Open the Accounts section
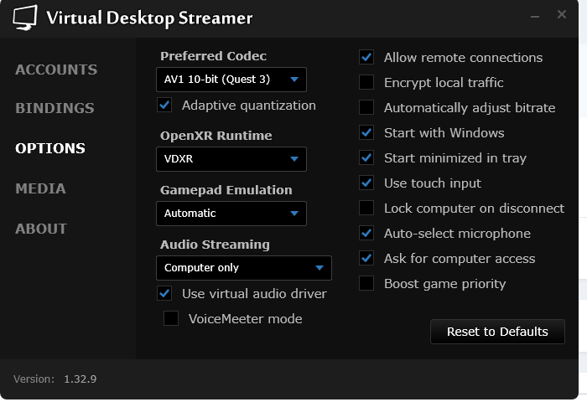Screen dimensions: 587x402 56,70
